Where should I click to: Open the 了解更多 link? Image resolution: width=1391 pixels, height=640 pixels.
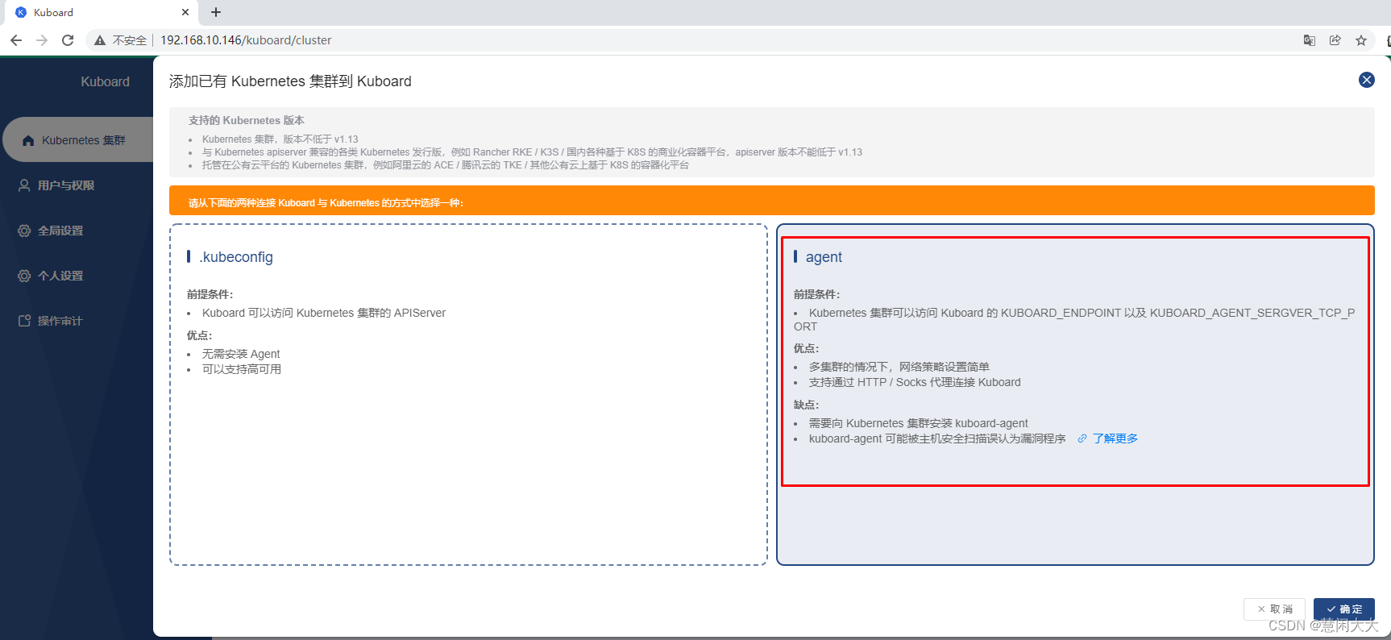point(1115,438)
